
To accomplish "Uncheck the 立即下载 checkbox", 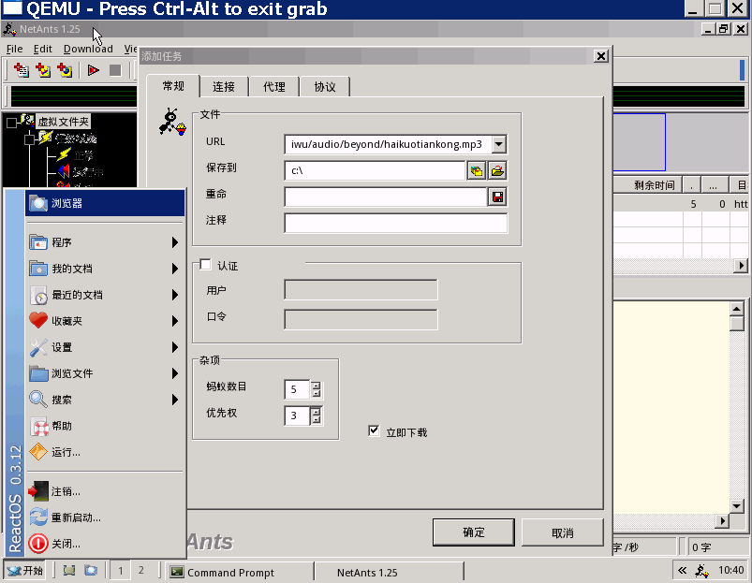I will point(374,430).
